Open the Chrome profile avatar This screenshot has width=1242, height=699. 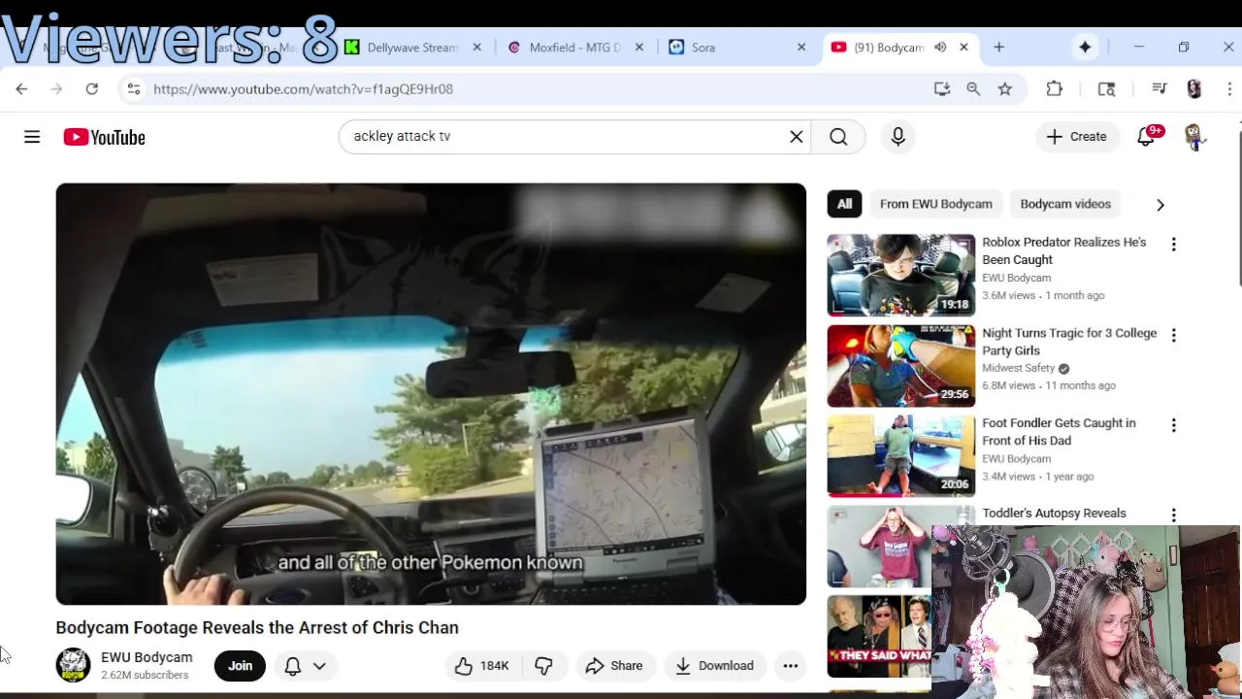click(x=1194, y=89)
